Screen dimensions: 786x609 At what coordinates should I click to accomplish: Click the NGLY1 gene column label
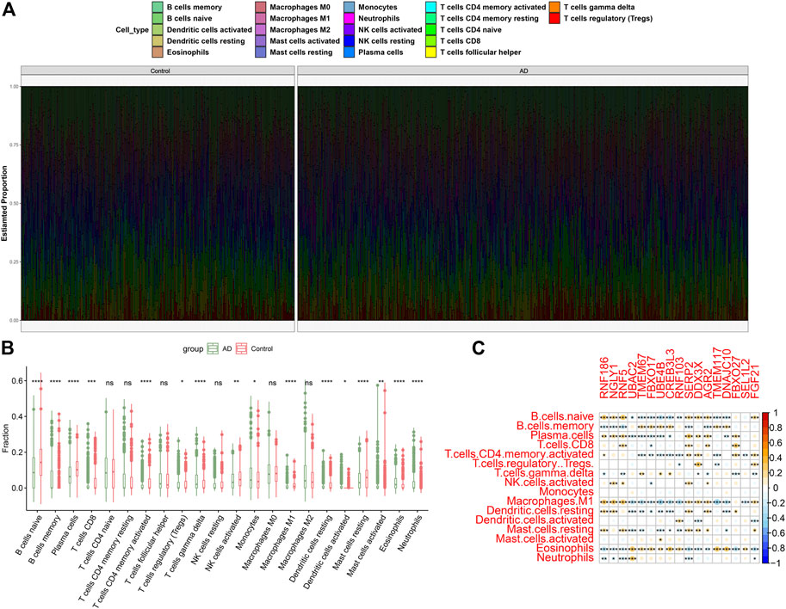[614, 382]
